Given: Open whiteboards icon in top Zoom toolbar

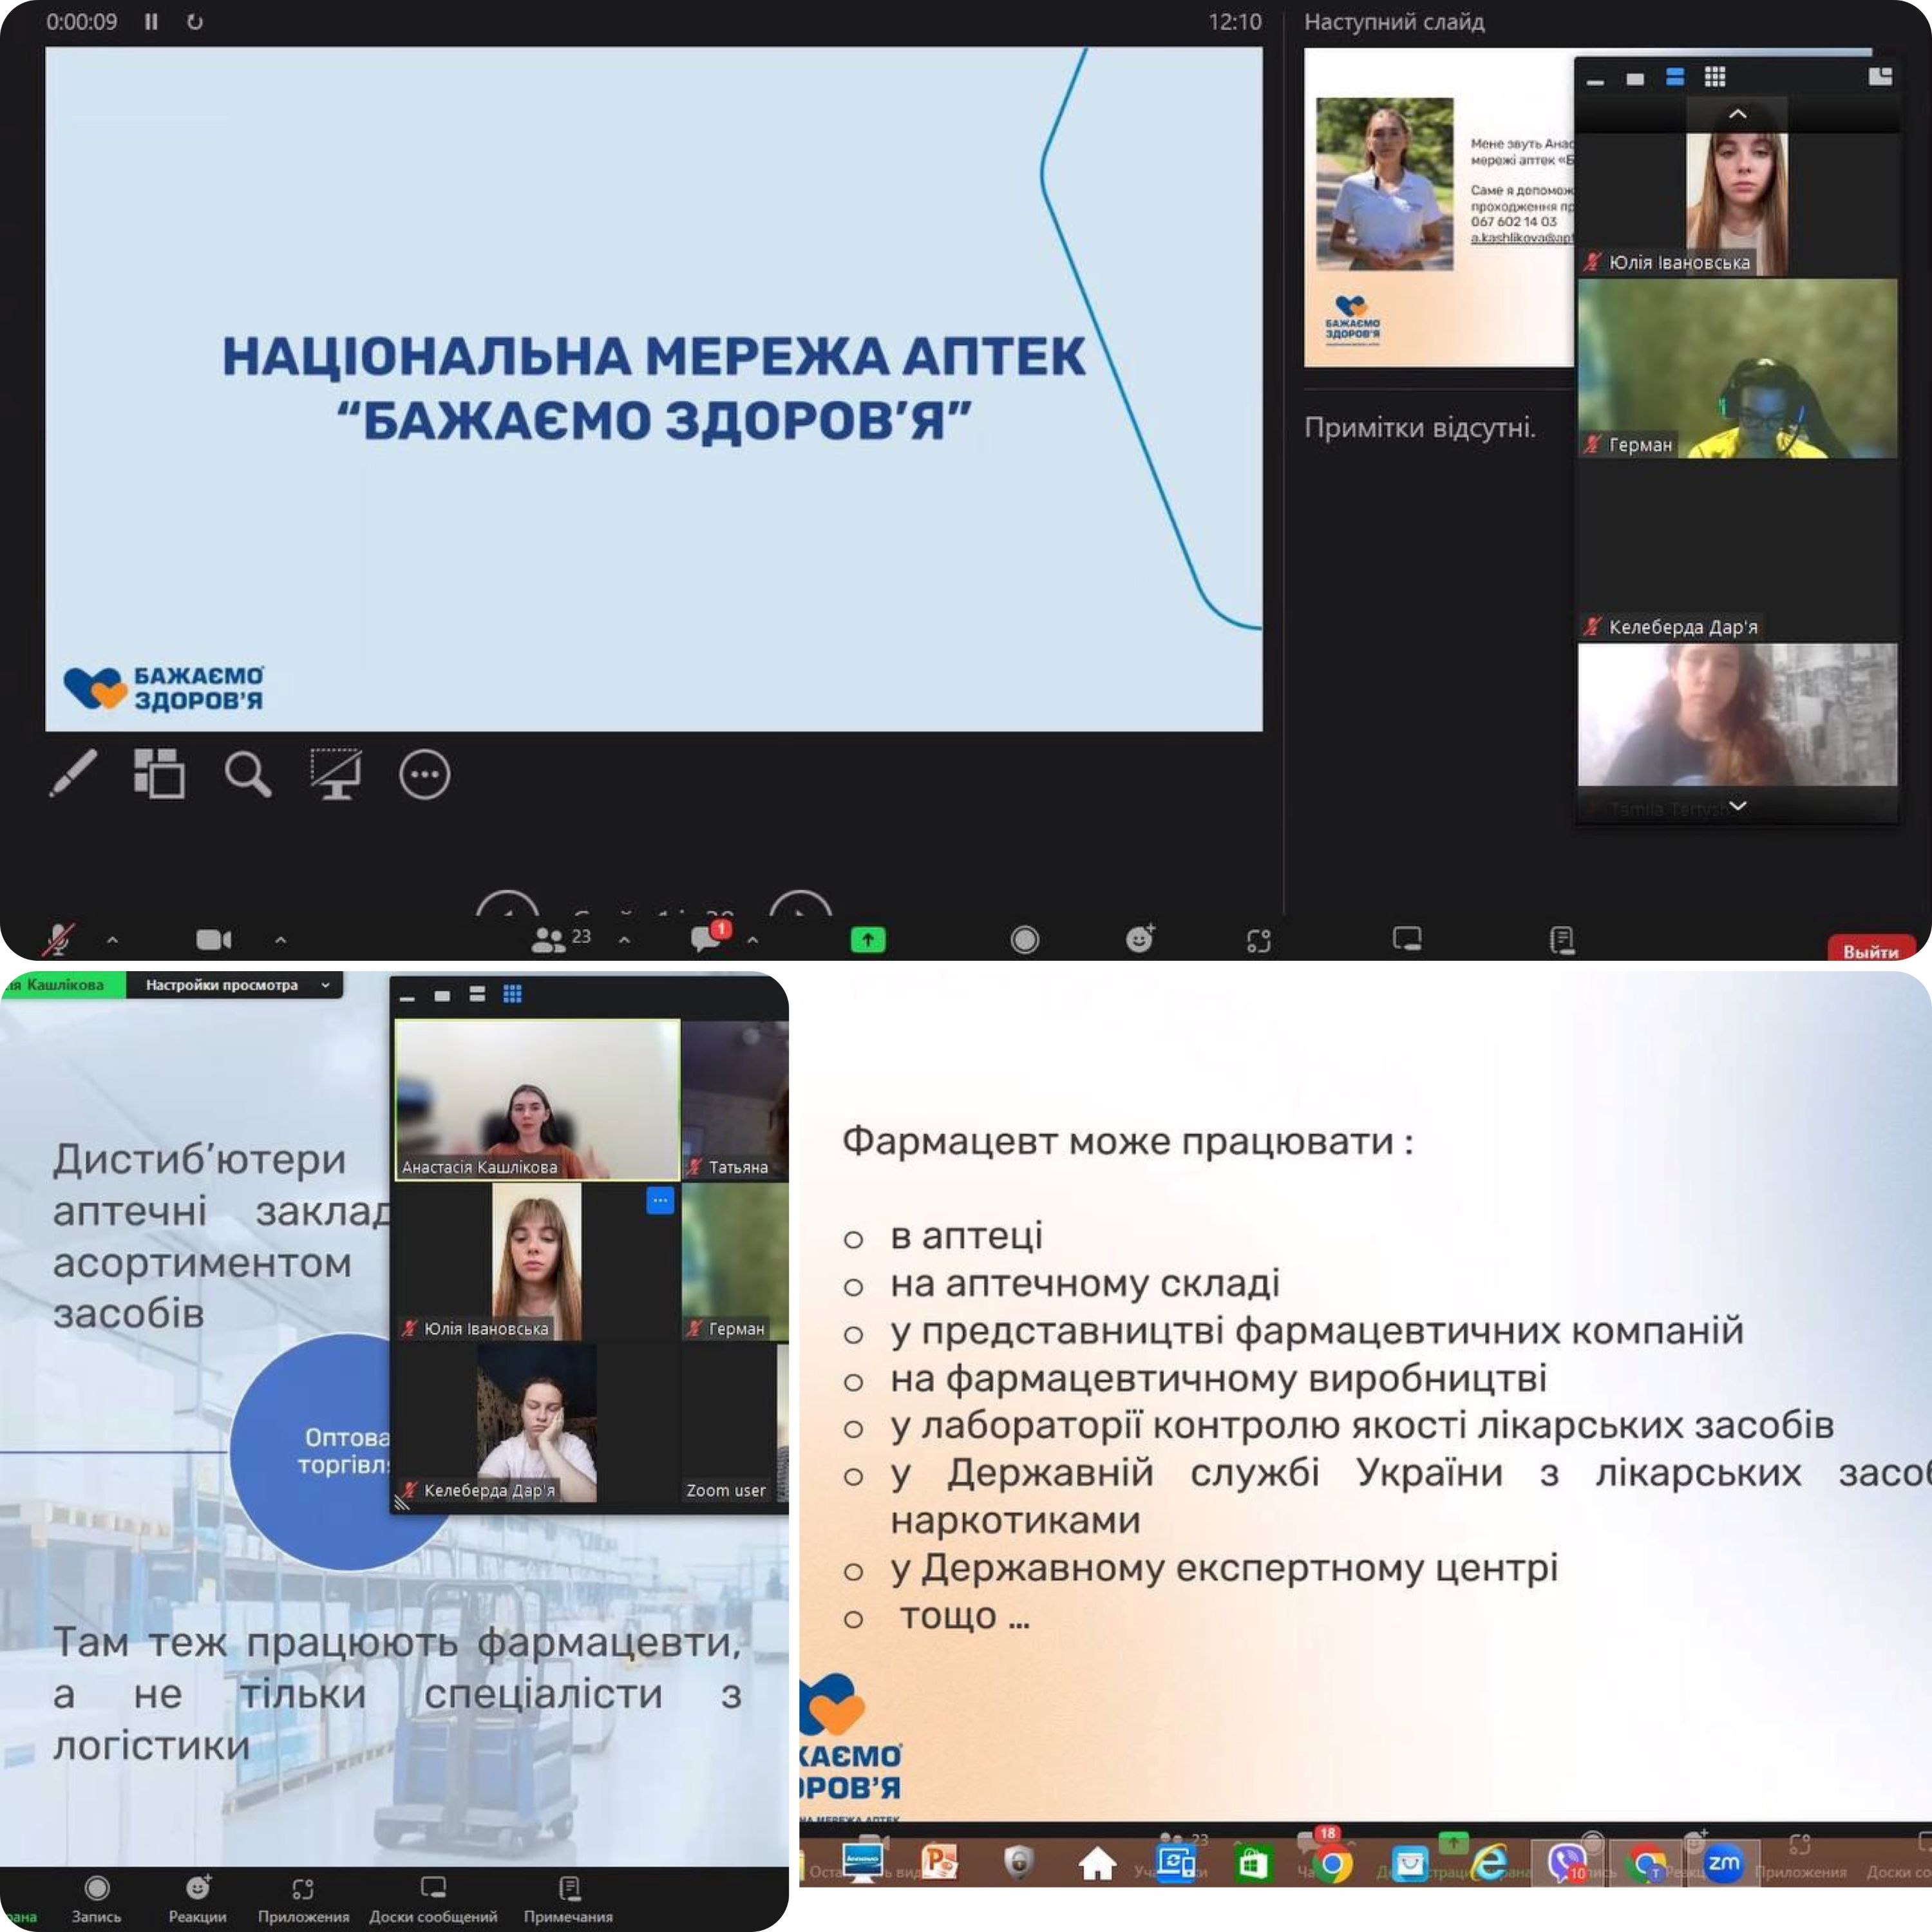Looking at the screenshot, I should (x=1407, y=938).
